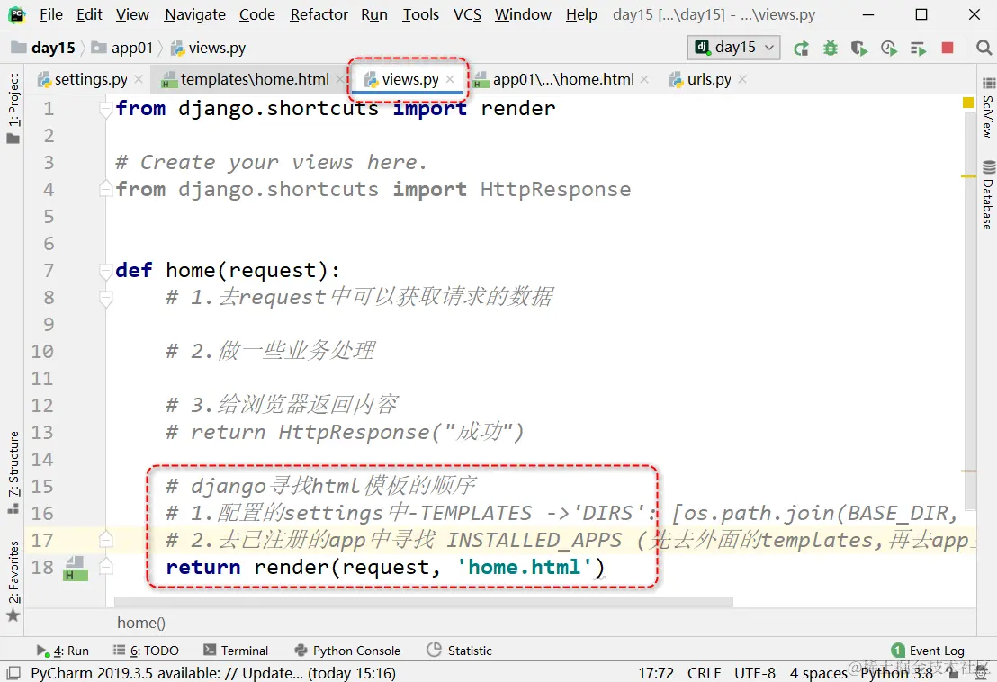Click the HTML template gutter icon on line 18
The height and width of the screenshot is (682, 997).
pos(76,569)
